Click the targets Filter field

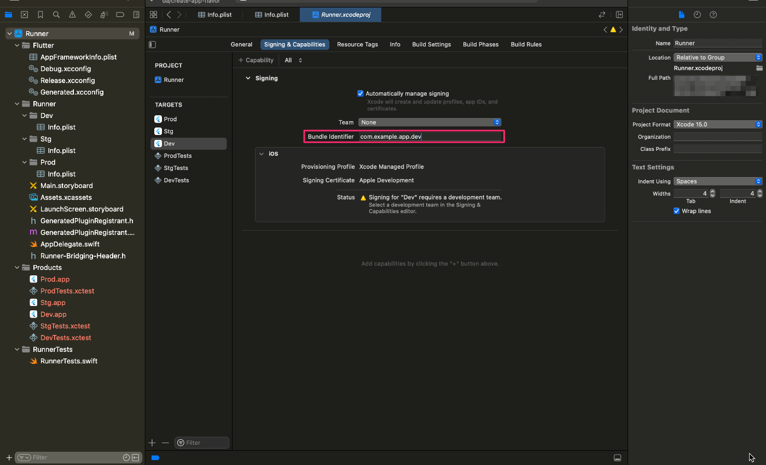point(202,443)
